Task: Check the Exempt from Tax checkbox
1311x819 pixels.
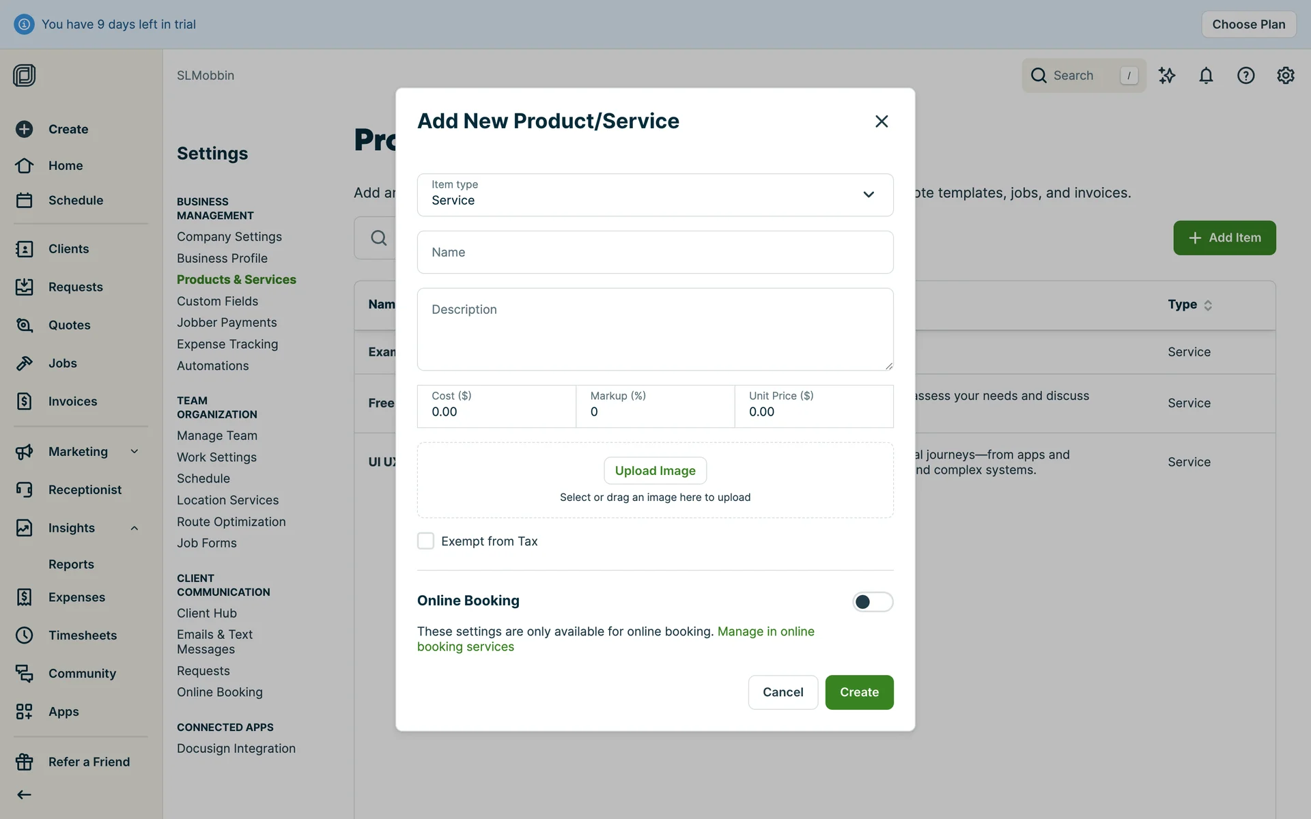Action: coord(425,541)
